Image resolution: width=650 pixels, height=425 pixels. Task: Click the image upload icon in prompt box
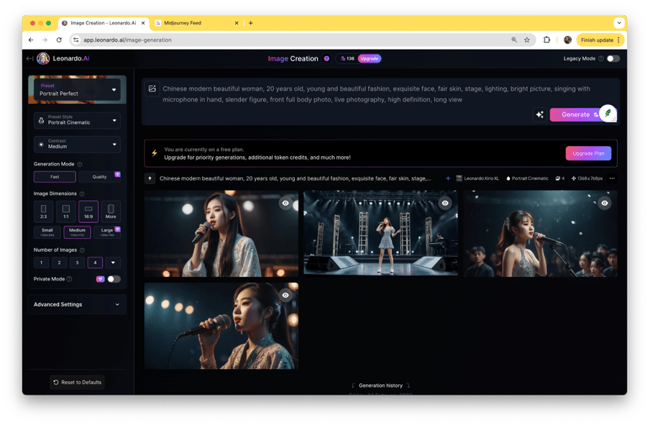pyautogui.click(x=152, y=89)
